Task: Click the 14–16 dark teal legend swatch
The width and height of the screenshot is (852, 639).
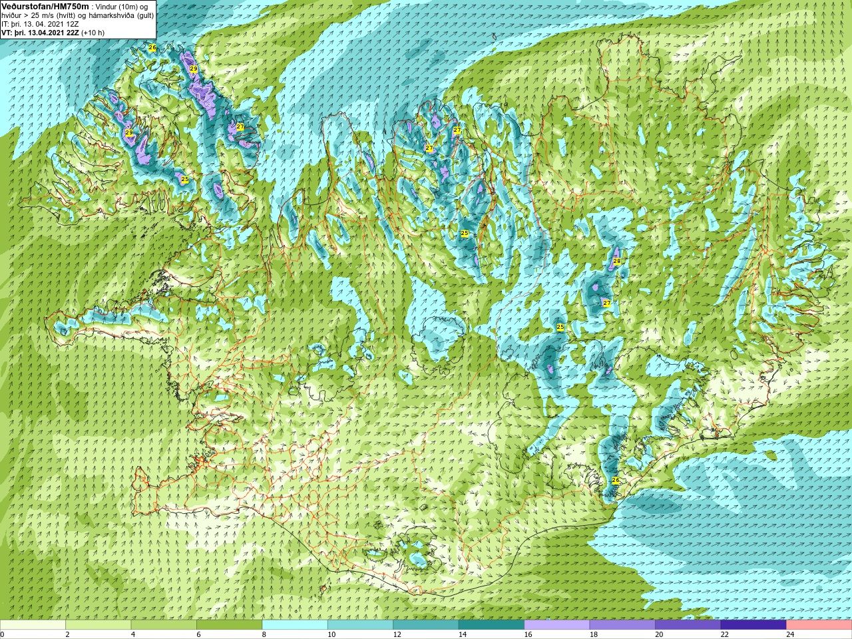Action: (491, 625)
